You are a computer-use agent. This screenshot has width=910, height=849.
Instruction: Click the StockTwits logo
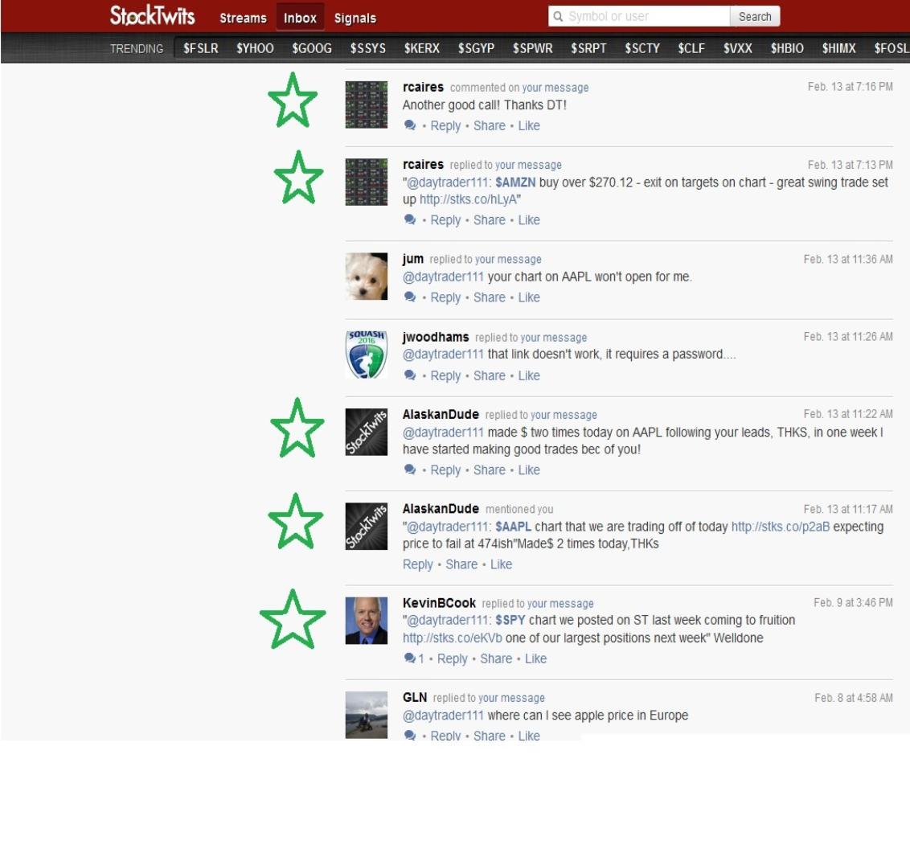tap(152, 16)
